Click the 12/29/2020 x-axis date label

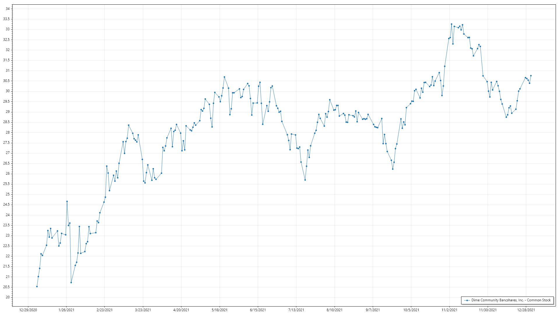[x=28, y=310]
